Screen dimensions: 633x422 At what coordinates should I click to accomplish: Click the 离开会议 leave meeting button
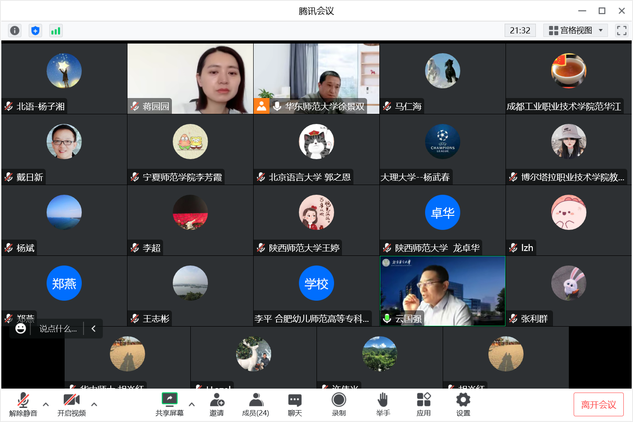pos(598,404)
